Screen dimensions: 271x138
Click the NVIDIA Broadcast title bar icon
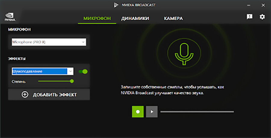point(116,5)
